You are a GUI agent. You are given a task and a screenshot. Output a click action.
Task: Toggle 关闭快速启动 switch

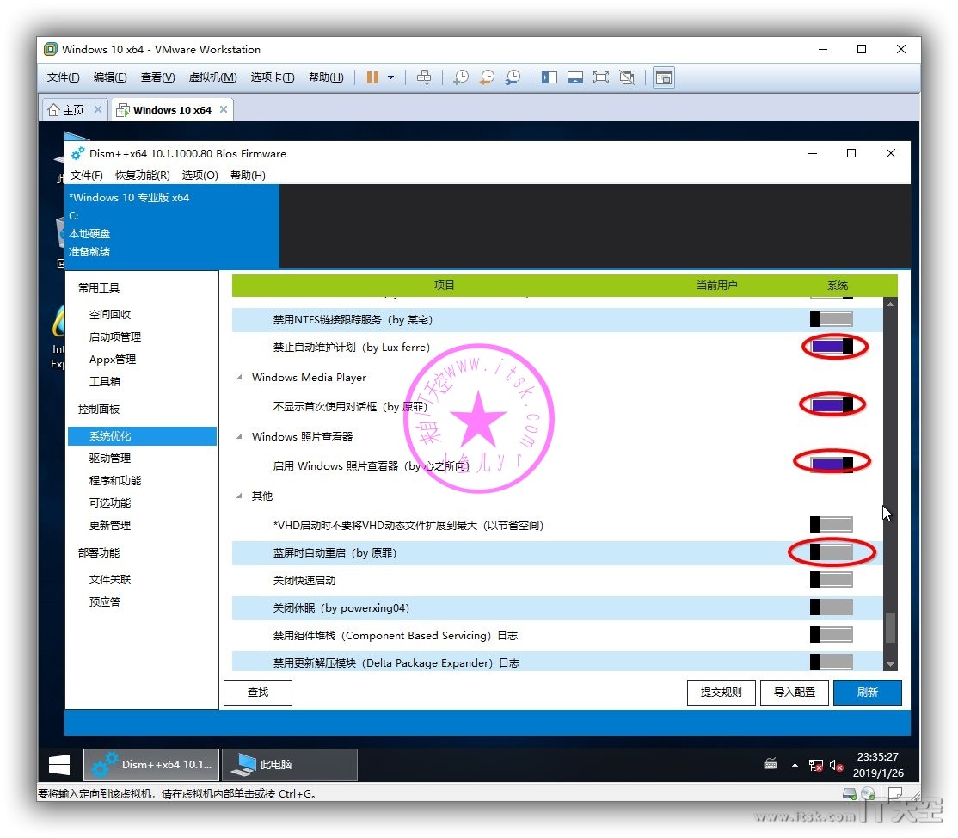click(831, 579)
